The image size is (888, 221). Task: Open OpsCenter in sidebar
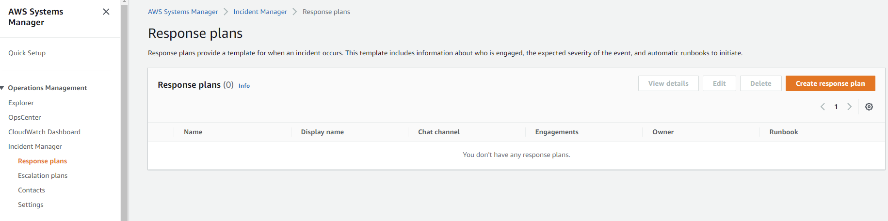tap(25, 117)
